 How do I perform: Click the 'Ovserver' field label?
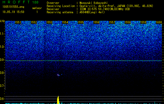(x=53, y=3)
